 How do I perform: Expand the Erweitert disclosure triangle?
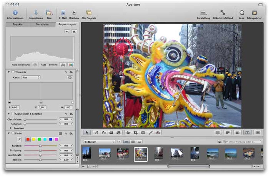coord(11,128)
